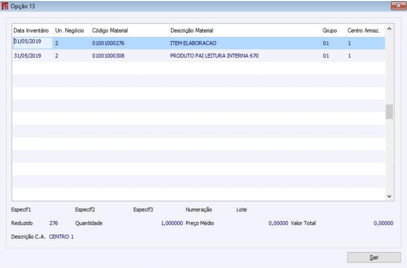
Task: Close the Opção 13 window
Action: point(398,6)
